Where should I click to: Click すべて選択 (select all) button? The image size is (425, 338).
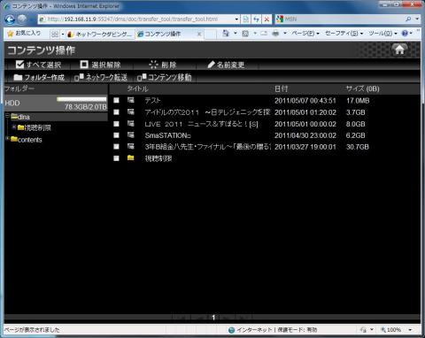(x=38, y=65)
